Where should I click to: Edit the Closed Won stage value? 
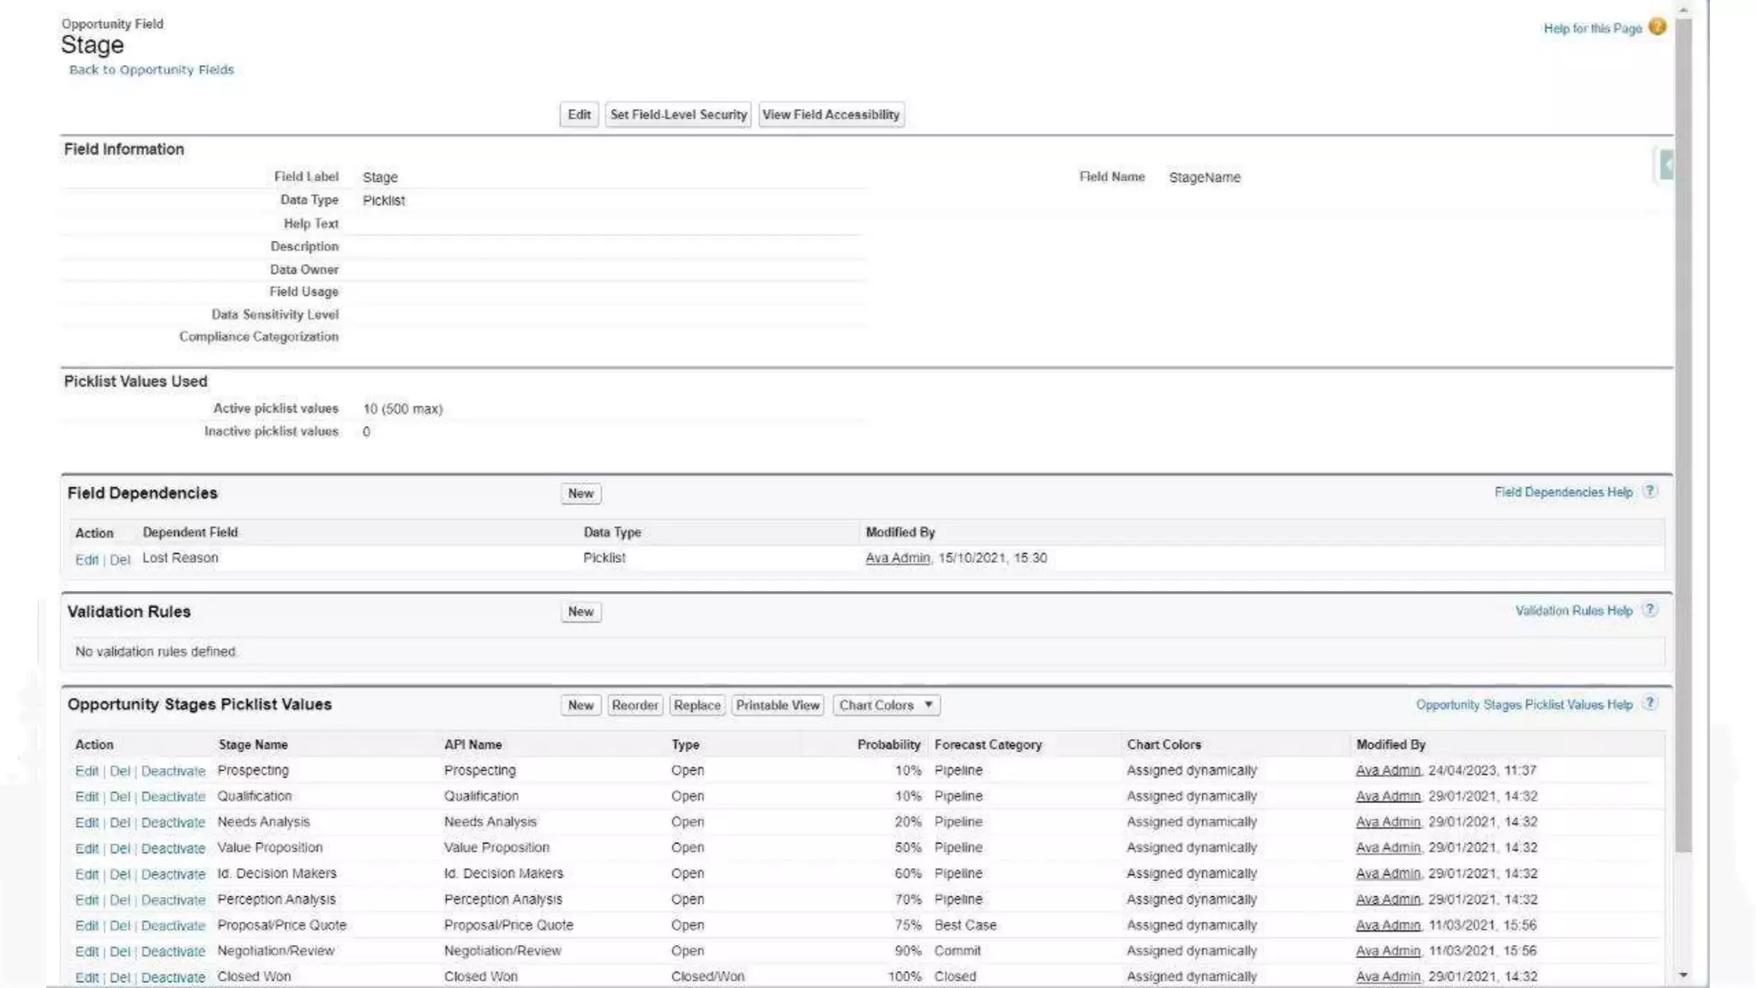pos(87,978)
